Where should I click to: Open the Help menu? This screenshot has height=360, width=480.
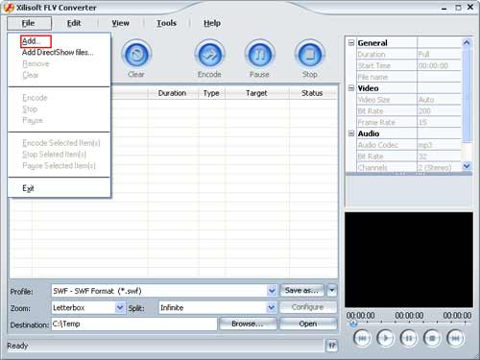212,23
